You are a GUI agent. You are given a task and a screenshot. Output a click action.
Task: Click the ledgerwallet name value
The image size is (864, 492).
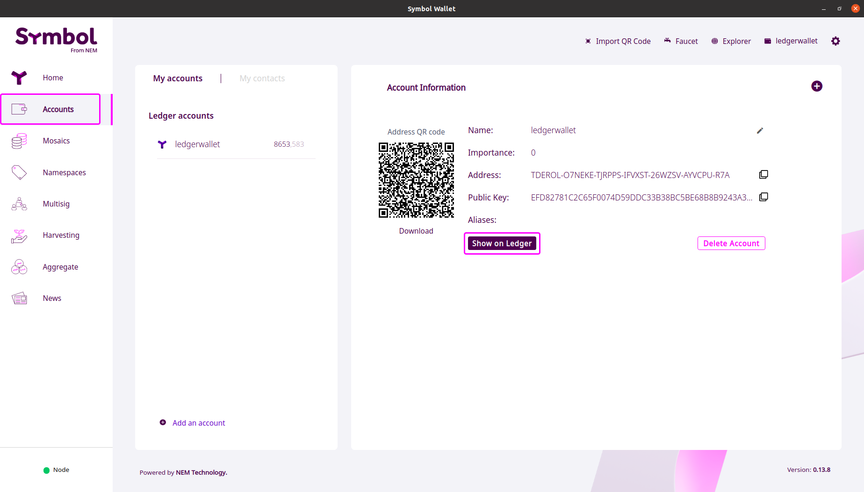pyautogui.click(x=553, y=130)
